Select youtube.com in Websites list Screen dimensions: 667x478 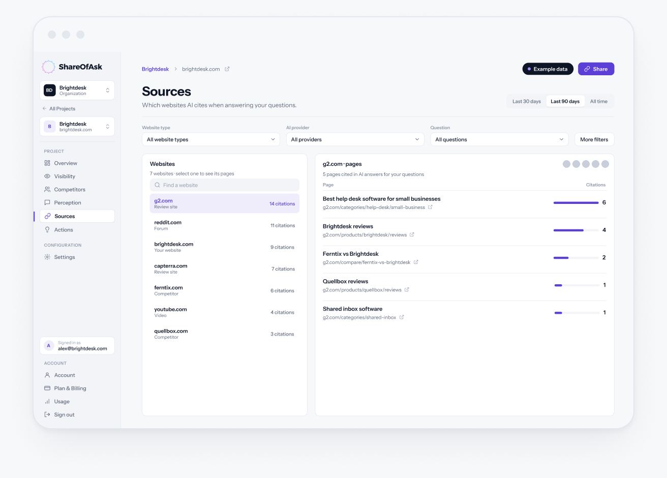click(224, 312)
